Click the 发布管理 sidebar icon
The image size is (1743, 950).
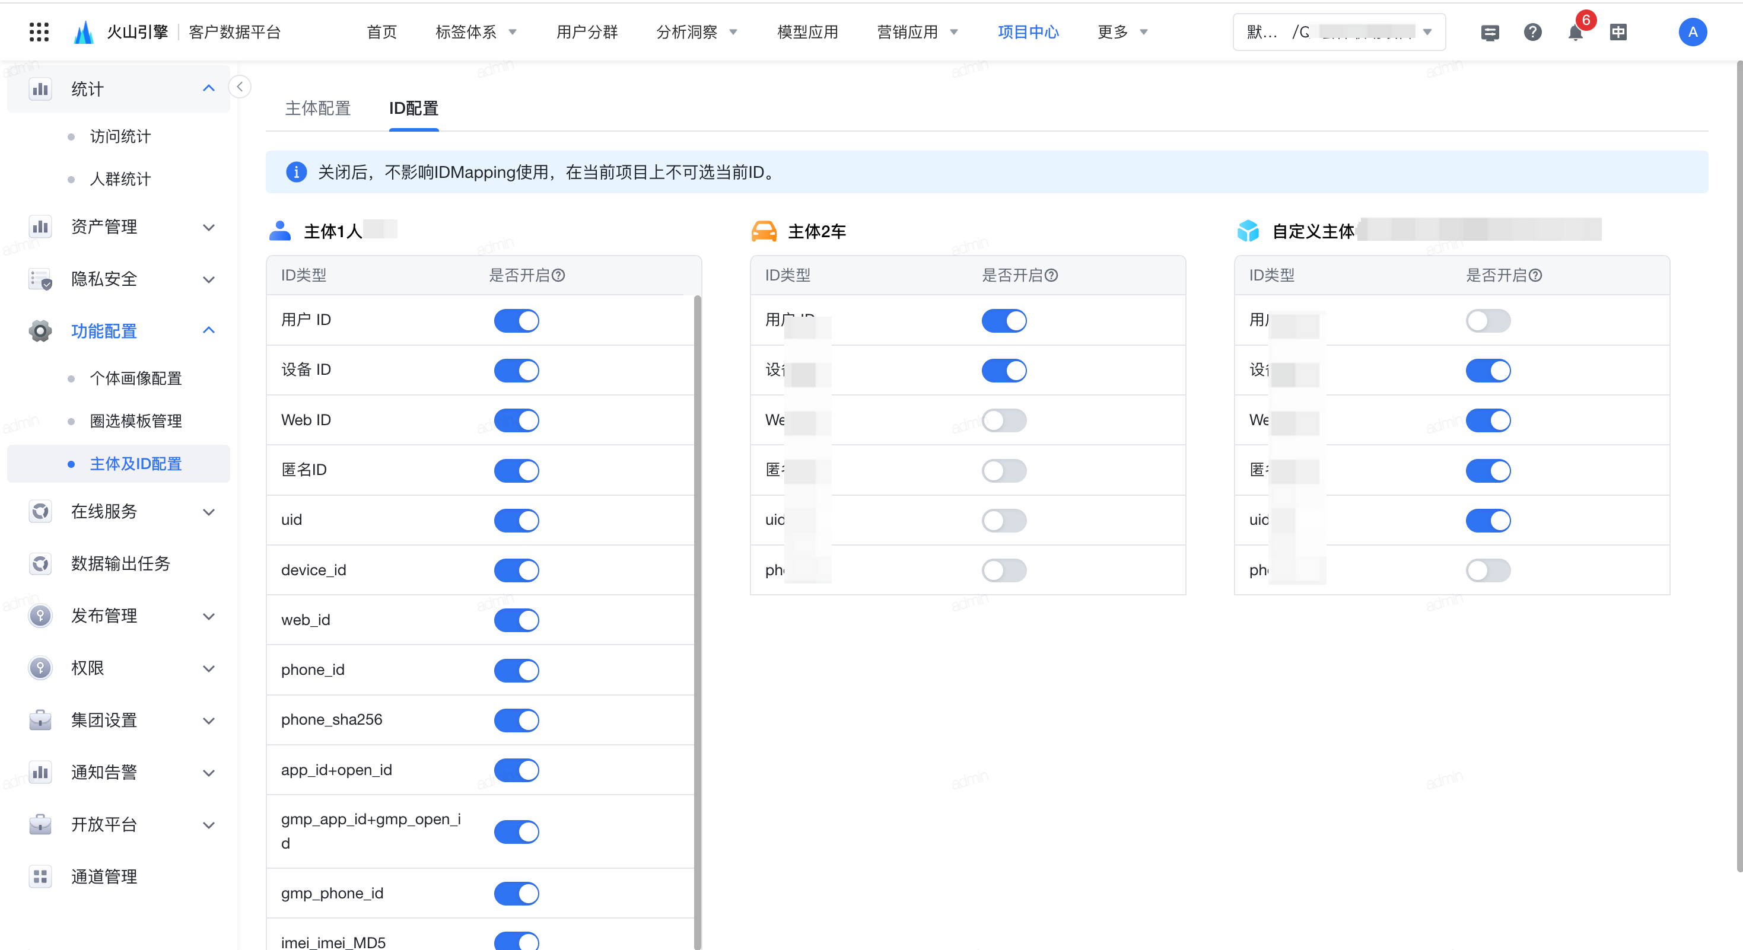tap(40, 616)
